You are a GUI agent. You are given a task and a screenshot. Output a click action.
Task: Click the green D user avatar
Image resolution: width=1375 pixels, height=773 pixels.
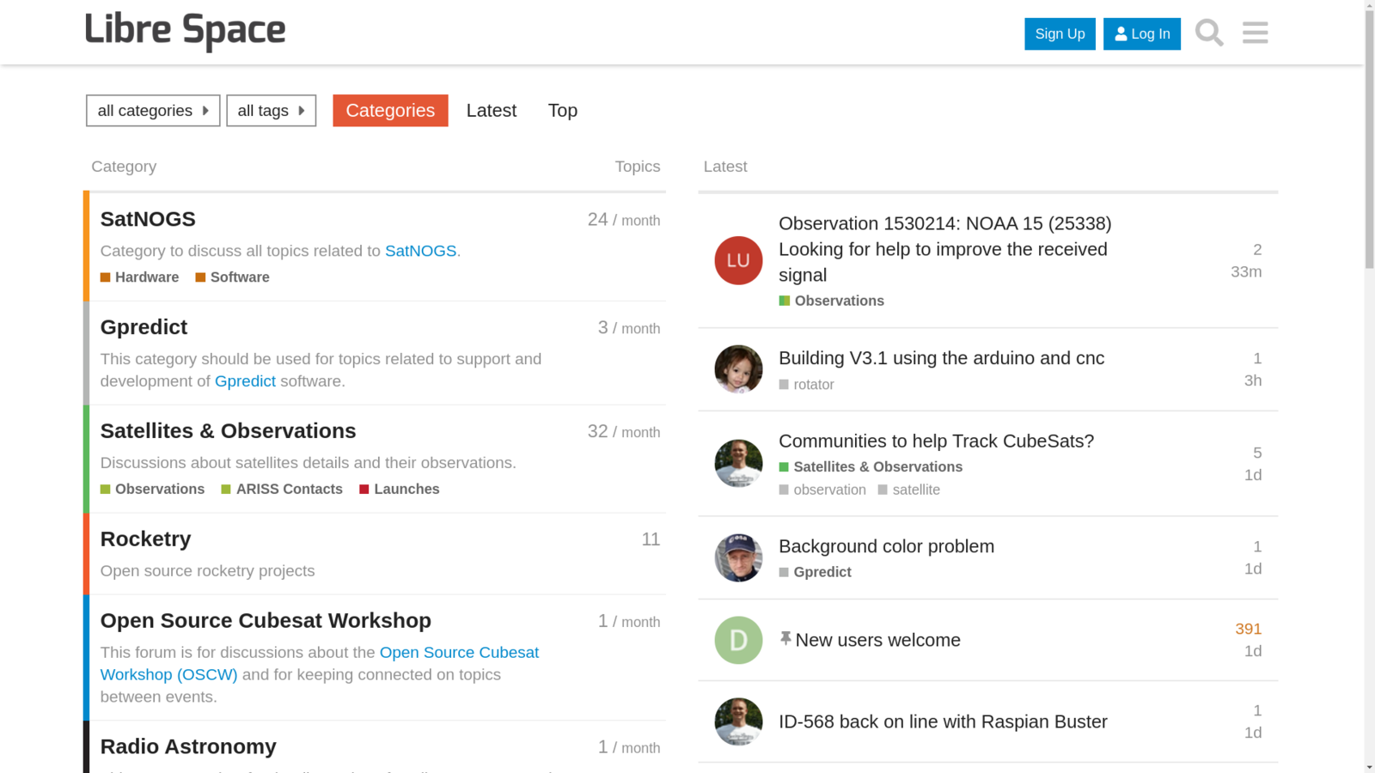point(738,640)
